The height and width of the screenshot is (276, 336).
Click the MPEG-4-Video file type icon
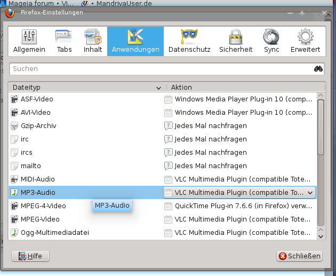(14, 206)
